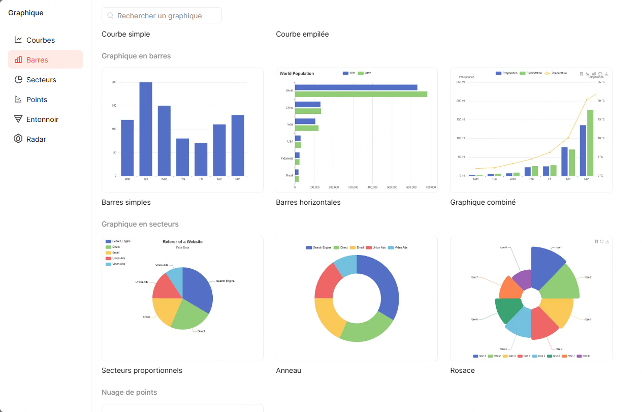The width and height of the screenshot is (642, 412).
Task: Switch Graphique combiné to line chart icon
Action: [588, 74]
